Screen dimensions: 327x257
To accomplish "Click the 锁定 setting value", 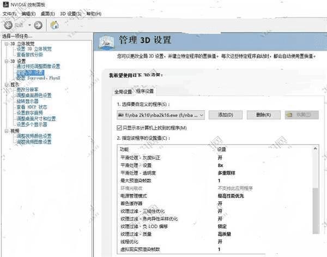I will coord(222,226).
